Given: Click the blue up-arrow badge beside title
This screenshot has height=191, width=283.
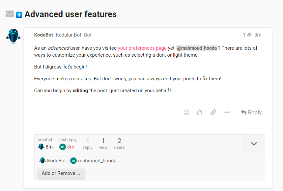Looking at the screenshot, I should [19, 15].
